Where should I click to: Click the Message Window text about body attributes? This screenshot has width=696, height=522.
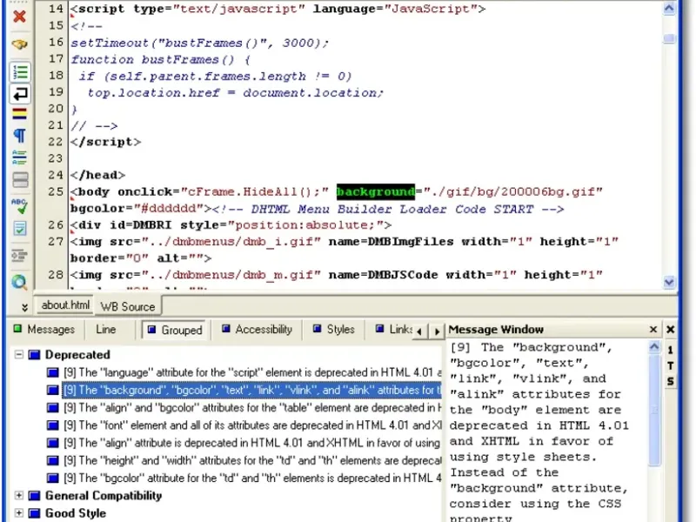[539, 432]
